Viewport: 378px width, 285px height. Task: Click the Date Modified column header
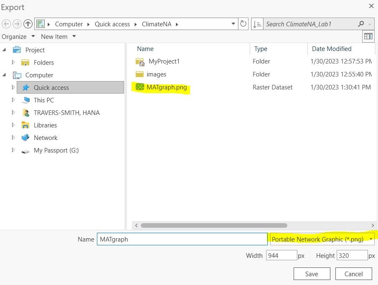[x=332, y=49]
